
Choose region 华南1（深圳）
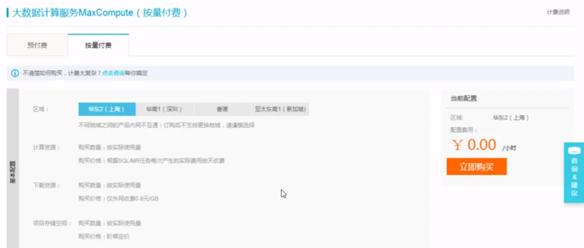165,109
